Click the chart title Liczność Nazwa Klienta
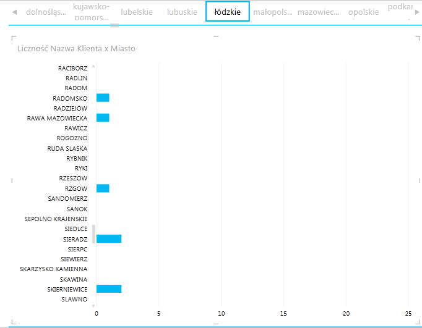The width and height of the screenshot is (422, 328). (76, 49)
